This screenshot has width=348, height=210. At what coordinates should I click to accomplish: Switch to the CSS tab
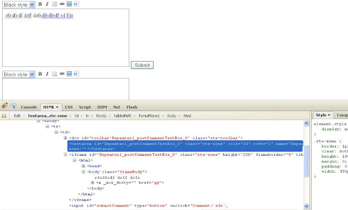(x=69, y=107)
